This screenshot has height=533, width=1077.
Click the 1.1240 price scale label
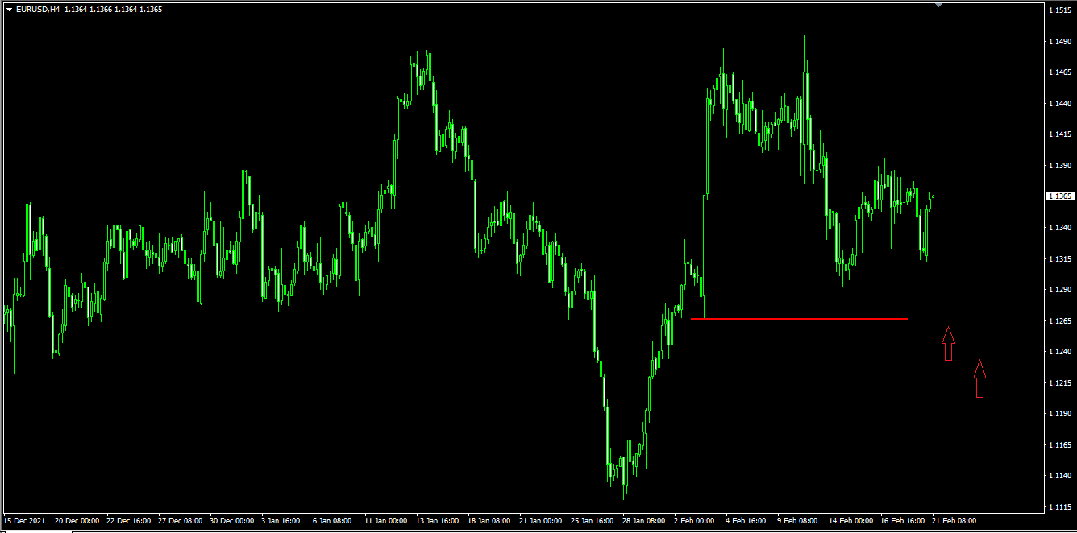[x=1059, y=352]
